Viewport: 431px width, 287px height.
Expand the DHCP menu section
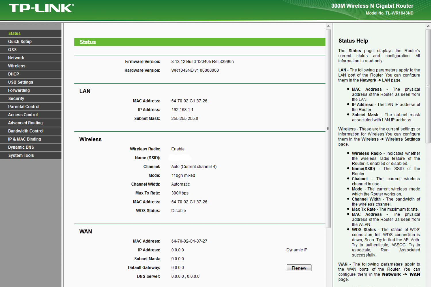pyautogui.click(x=14, y=74)
